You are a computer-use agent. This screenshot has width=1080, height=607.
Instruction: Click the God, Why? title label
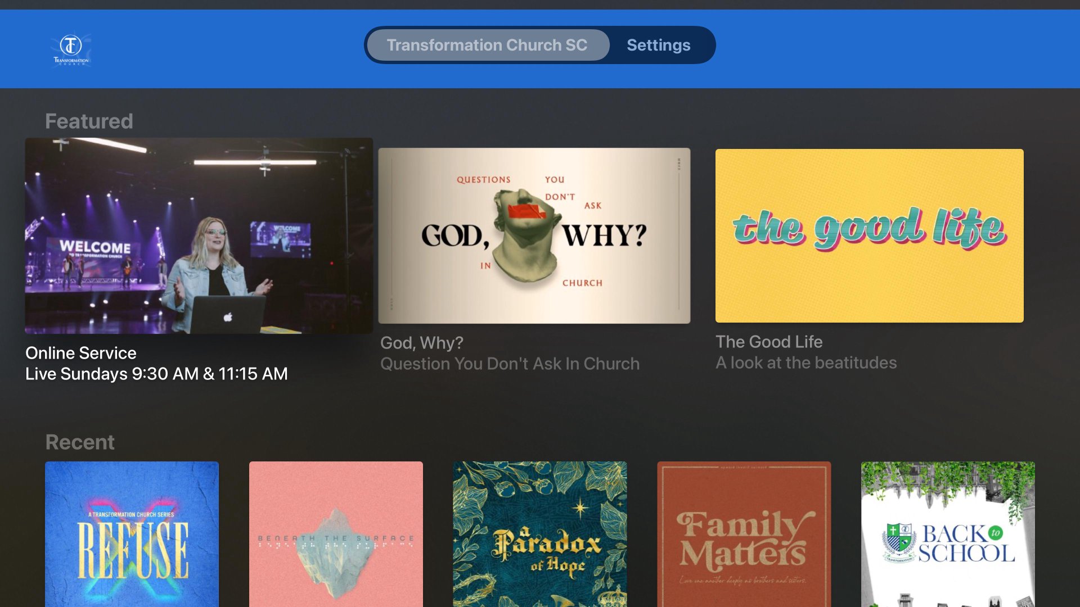point(422,343)
